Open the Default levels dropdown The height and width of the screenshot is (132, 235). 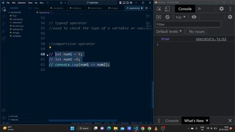(169, 32)
